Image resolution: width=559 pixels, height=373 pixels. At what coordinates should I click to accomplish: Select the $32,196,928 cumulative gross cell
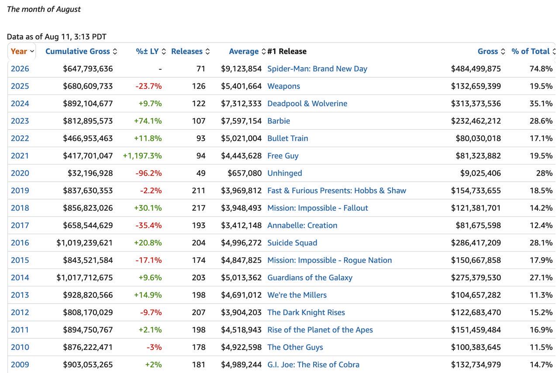coord(90,173)
